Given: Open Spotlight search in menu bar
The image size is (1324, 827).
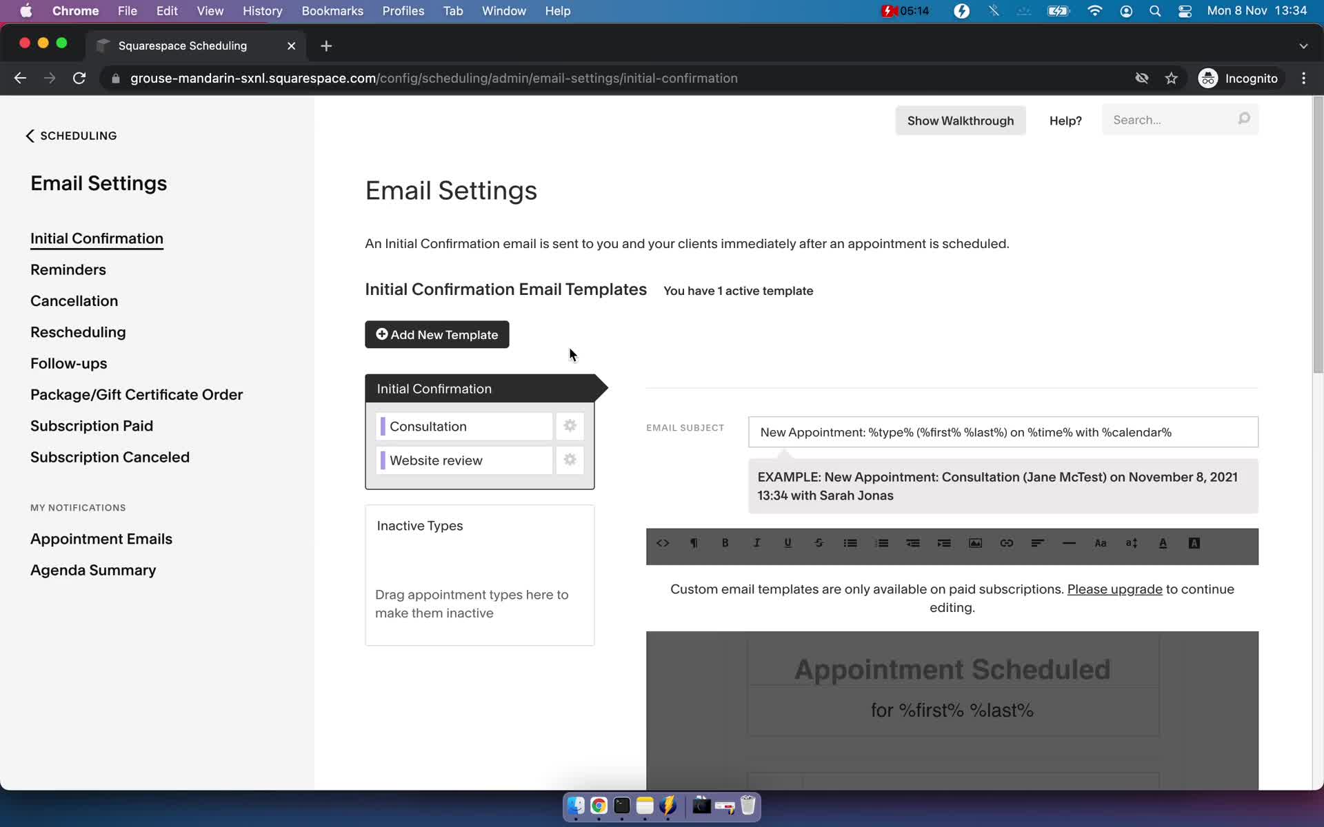Looking at the screenshot, I should pyautogui.click(x=1155, y=11).
